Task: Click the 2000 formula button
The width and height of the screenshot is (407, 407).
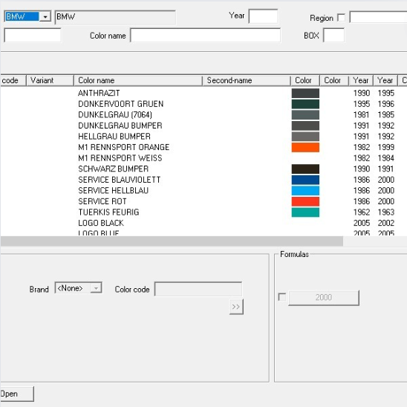Action: pos(324,298)
